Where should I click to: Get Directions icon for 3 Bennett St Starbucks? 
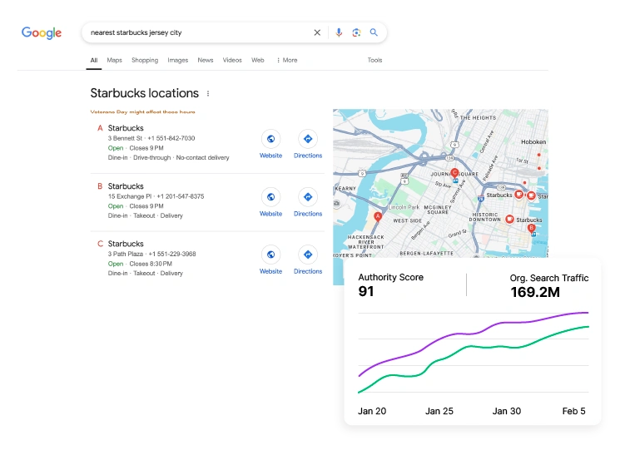click(x=308, y=139)
